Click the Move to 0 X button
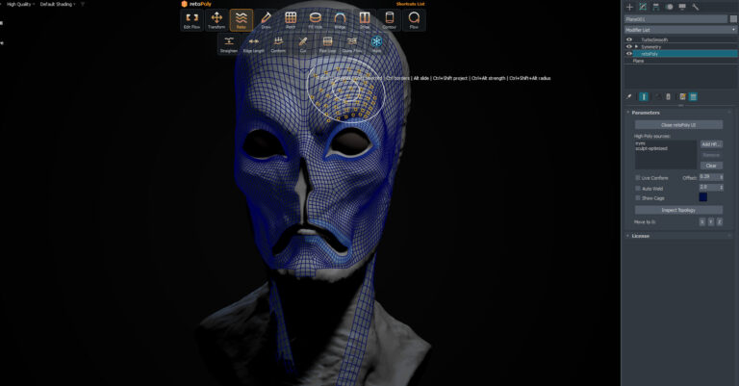The width and height of the screenshot is (739, 386). (701, 221)
